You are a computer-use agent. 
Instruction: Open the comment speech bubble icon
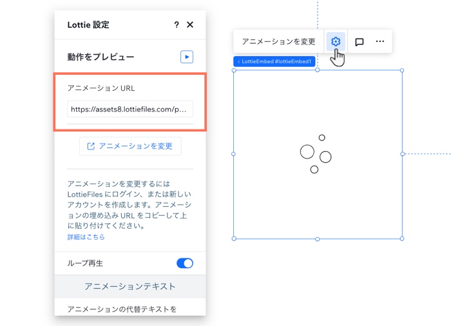(360, 42)
